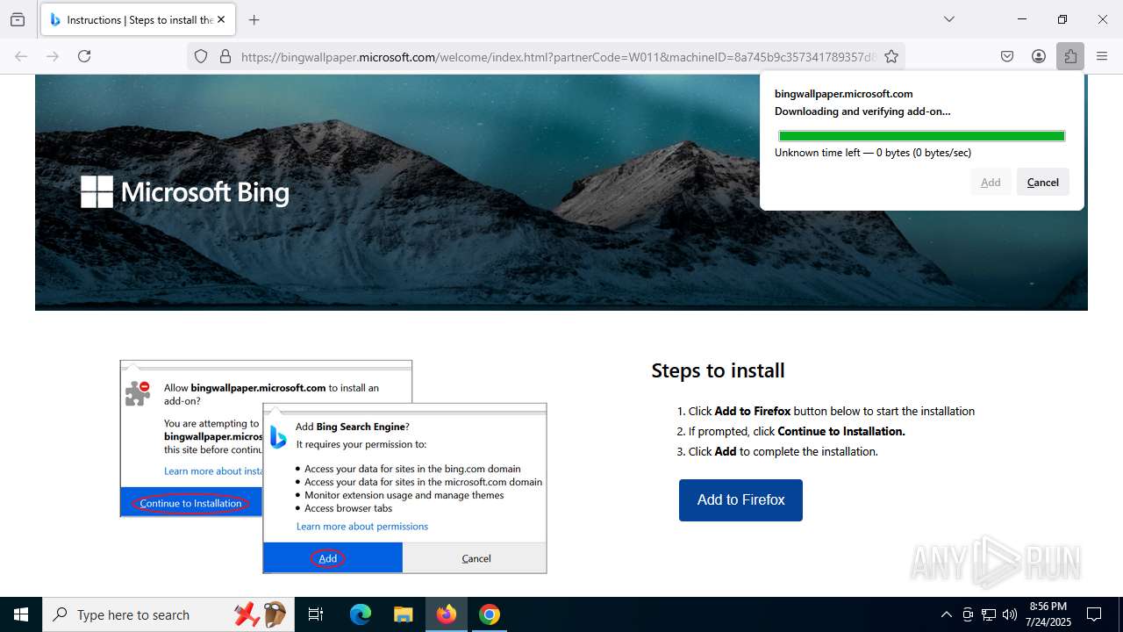Viewport: 1123px width, 632px height.
Task: Click the Add to Firefox button
Action: click(740, 500)
